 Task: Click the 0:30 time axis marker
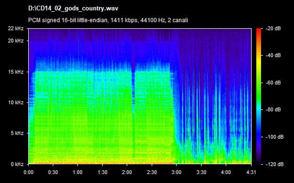click(x=53, y=172)
